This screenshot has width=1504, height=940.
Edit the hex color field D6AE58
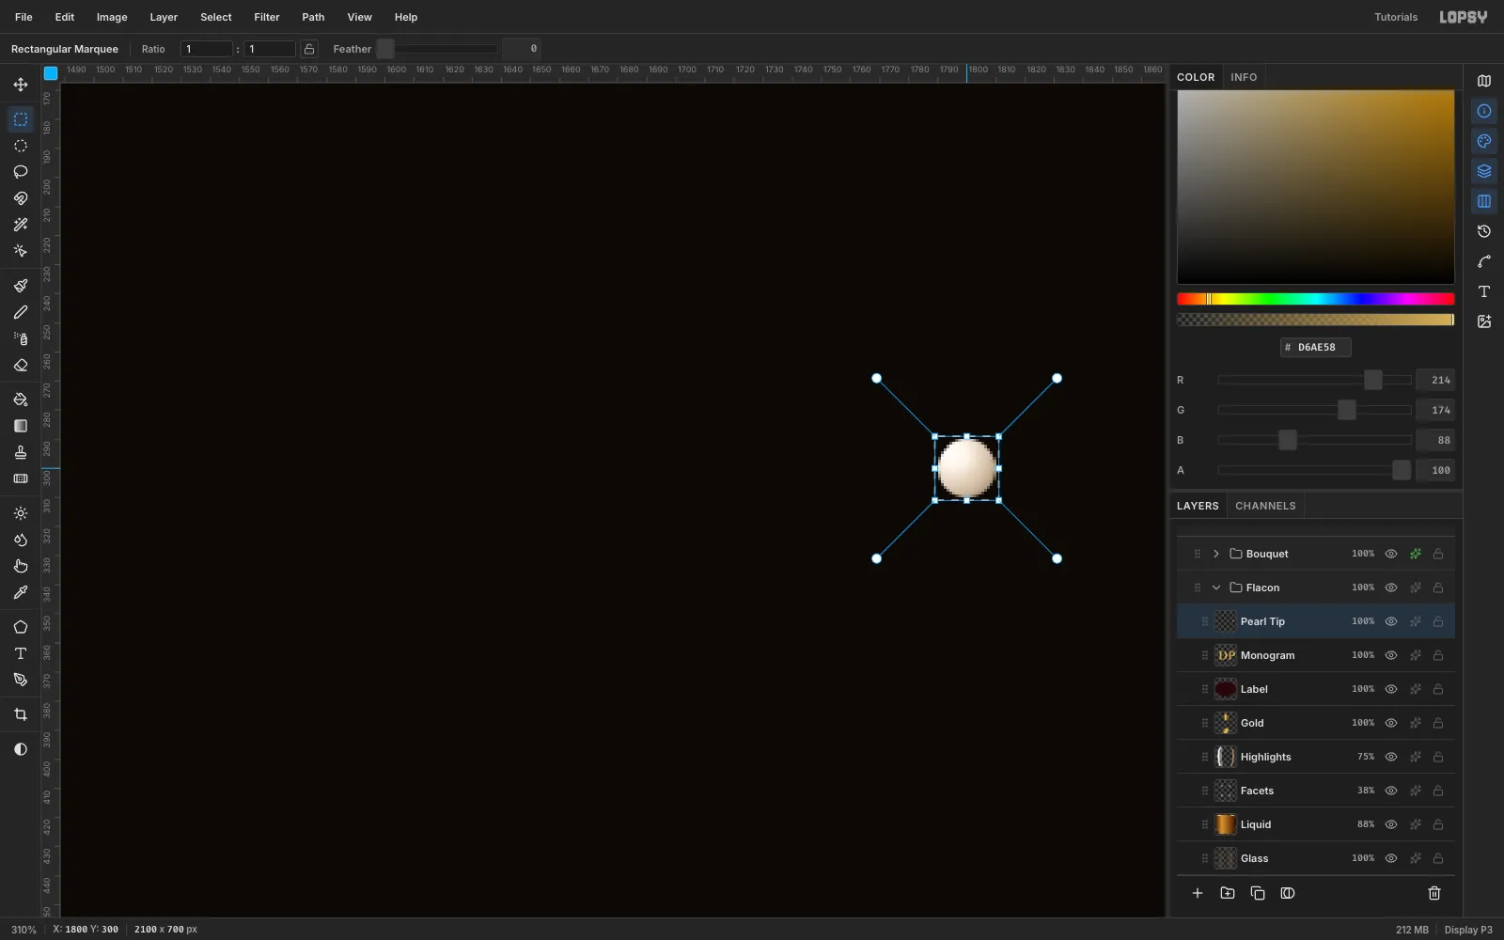[1316, 347]
